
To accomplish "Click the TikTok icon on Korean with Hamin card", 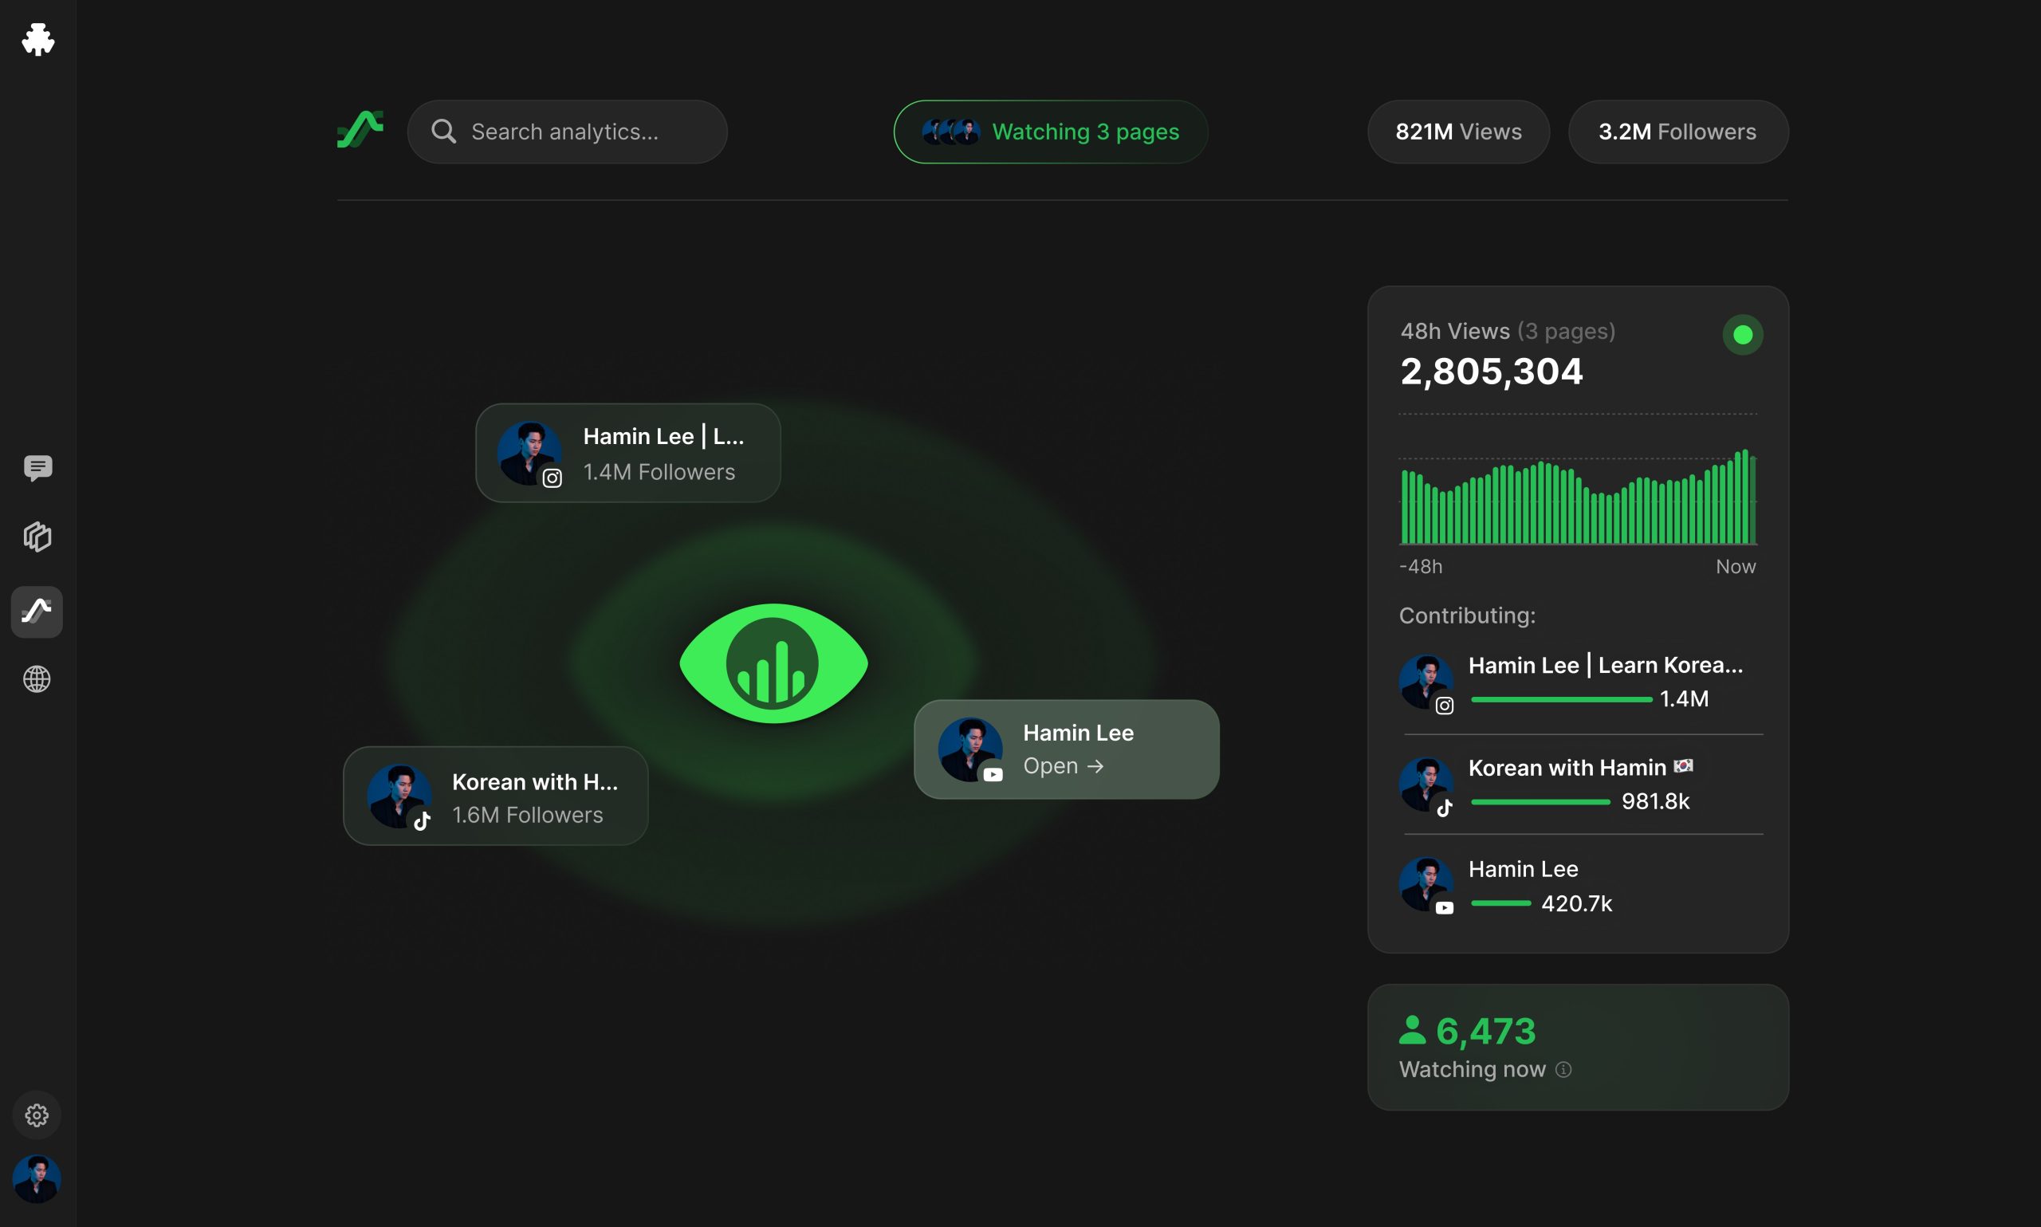I will point(421,821).
